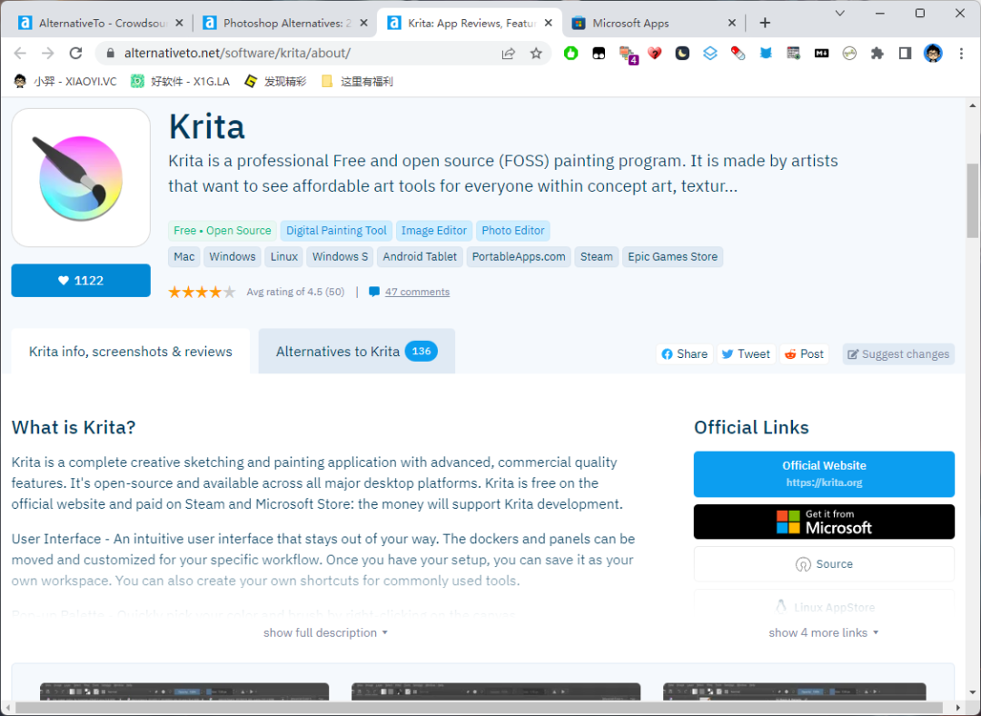Viewport: 981px width, 716px height.
Task: Click the browser back arrow
Action: click(20, 54)
